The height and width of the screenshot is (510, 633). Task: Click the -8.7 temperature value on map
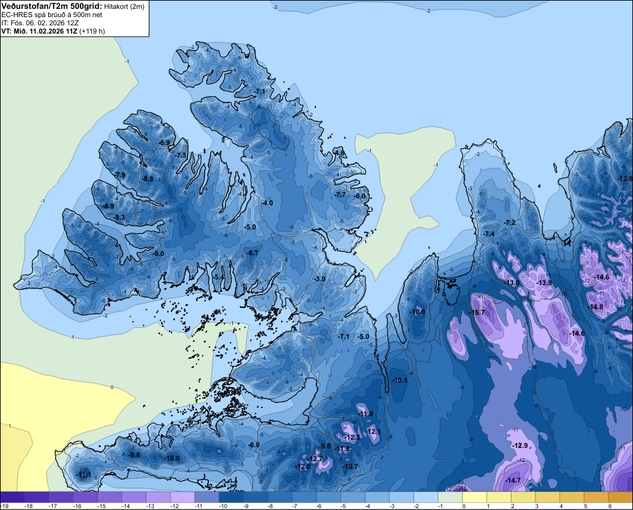253,253
